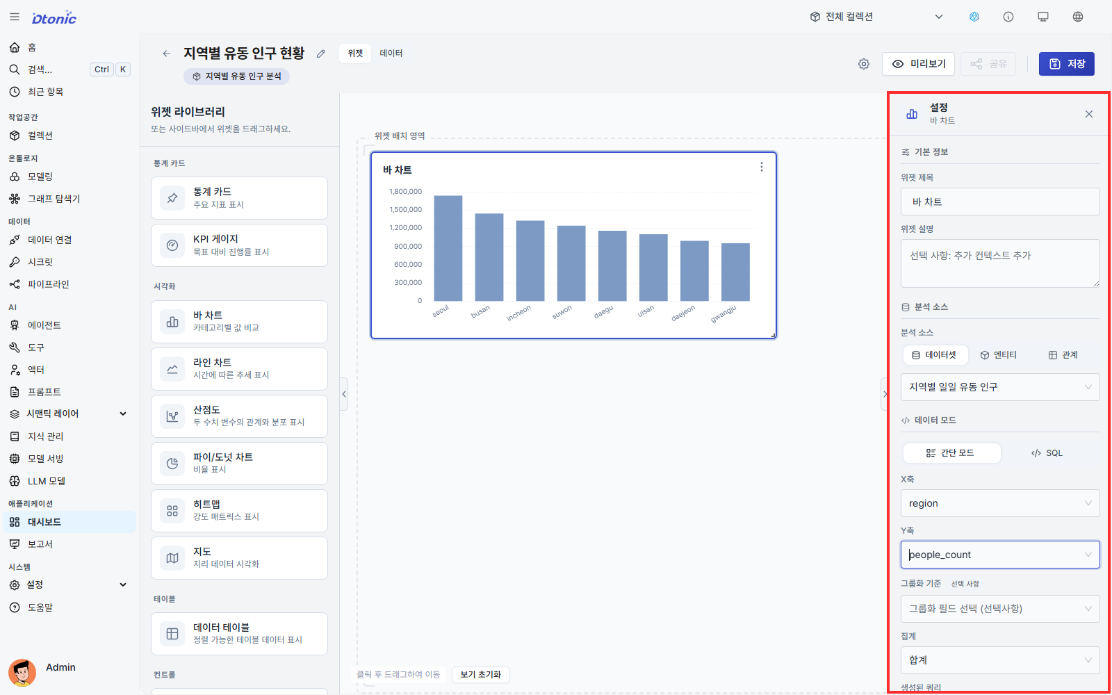Go to 홈 in sidebar
Screen dimensions: 1112x695
(x=69, y=47)
